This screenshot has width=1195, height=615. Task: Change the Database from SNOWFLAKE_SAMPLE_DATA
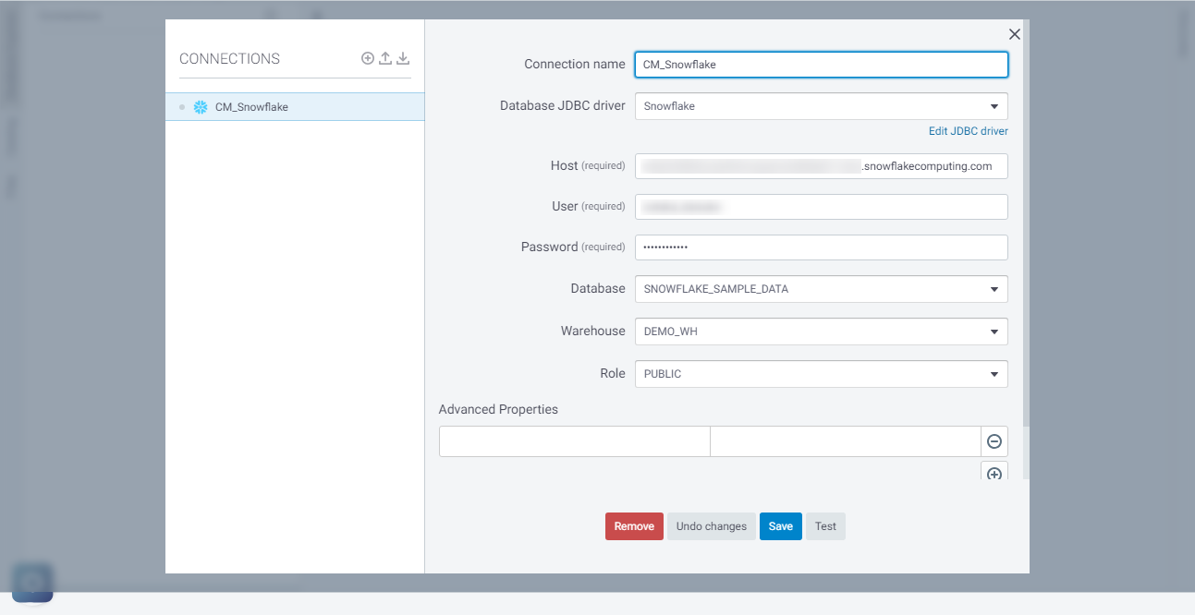[x=994, y=288]
